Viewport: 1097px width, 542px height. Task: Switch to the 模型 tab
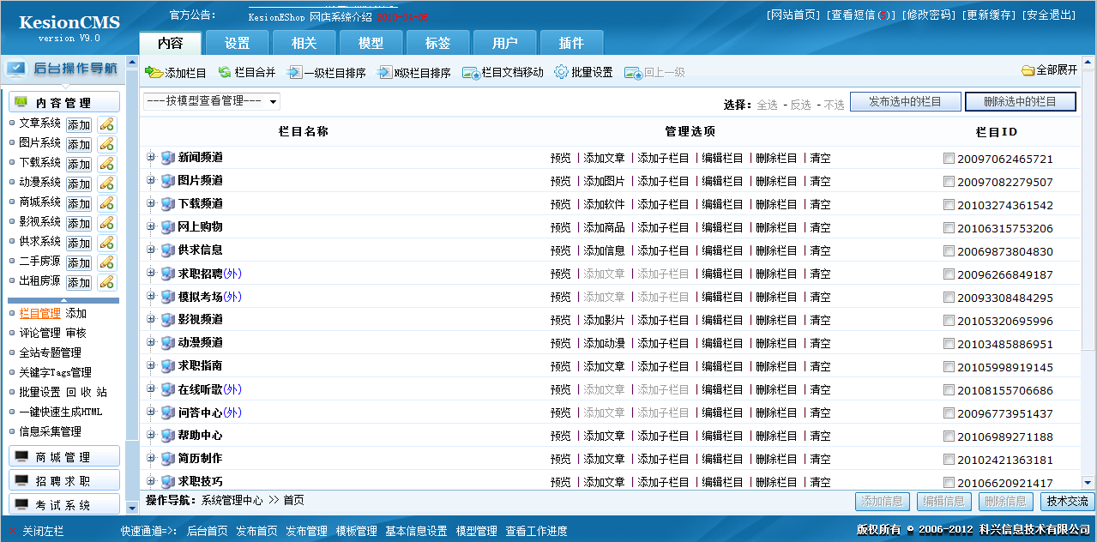(371, 43)
